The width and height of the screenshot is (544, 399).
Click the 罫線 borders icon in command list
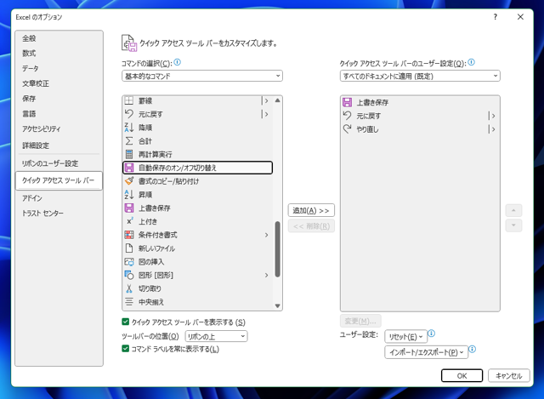tap(129, 100)
